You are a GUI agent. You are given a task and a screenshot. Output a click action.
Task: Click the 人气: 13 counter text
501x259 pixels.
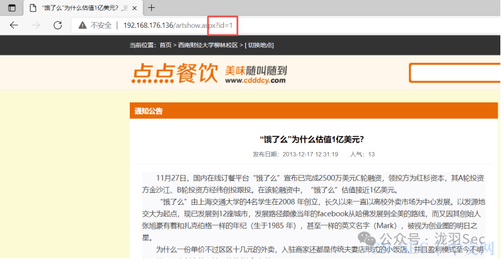[362, 155]
